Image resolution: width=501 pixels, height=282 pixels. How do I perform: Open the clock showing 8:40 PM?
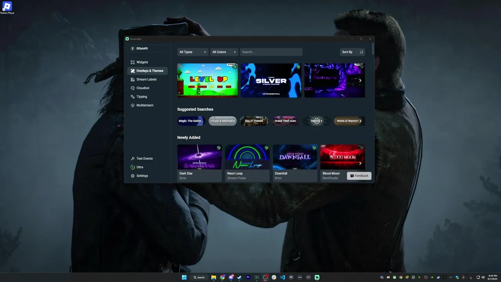click(492, 277)
